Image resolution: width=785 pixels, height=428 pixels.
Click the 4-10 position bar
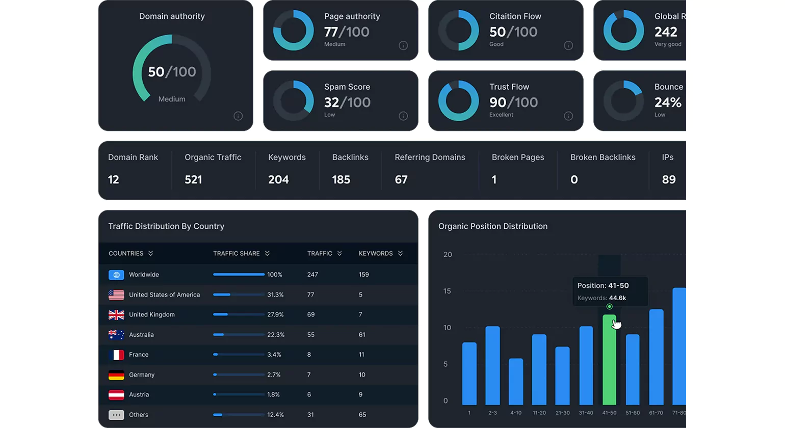pos(516,382)
